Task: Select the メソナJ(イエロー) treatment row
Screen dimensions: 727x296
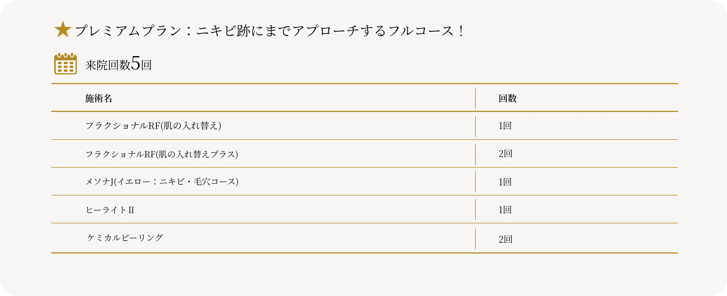Action: [162, 182]
